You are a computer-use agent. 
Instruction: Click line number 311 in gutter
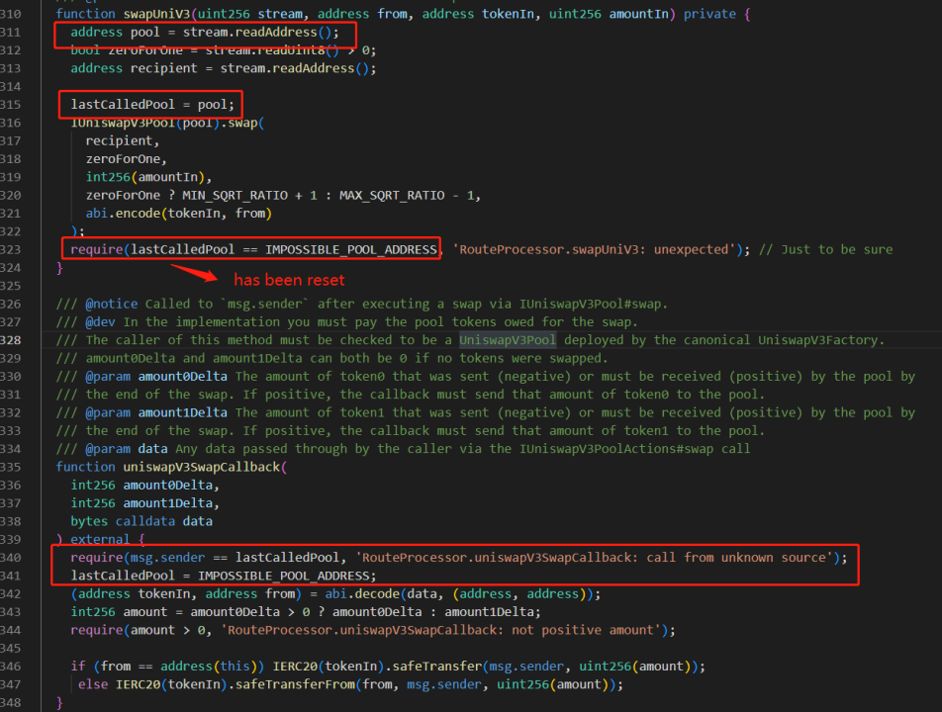[10, 32]
